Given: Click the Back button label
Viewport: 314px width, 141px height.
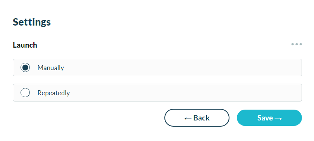Looking at the screenshot, I should (x=202, y=118).
